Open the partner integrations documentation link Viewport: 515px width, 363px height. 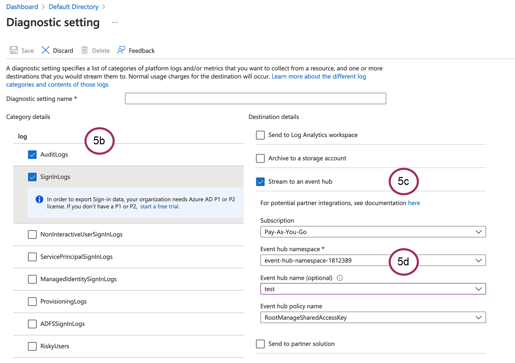[x=414, y=203]
